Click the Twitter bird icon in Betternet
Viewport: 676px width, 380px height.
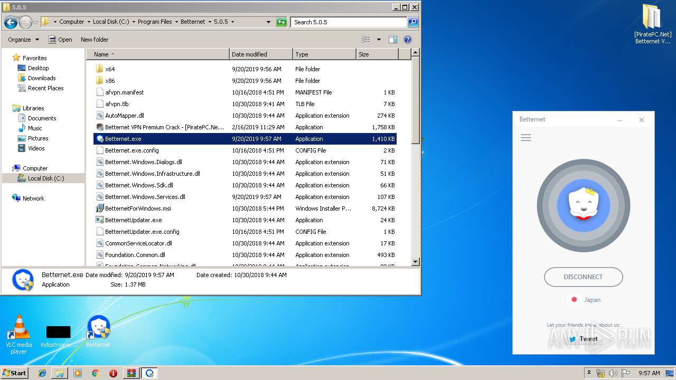pyautogui.click(x=572, y=339)
